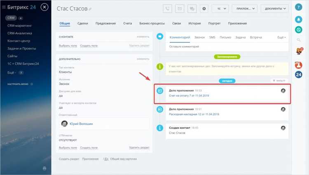Open Задачи и Проекты in left menu
Viewport: 309px width, 175px height.
[22, 48]
